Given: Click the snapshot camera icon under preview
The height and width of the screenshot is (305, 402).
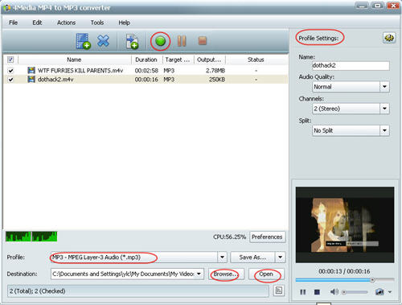Looking at the screenshot, I should pyautogui.click(x=379, y=291).
